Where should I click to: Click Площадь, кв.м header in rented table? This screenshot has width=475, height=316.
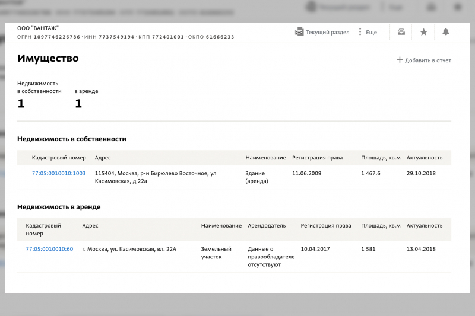point(381,225)
